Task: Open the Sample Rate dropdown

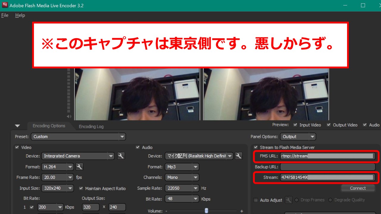Action: coord(182,188)
